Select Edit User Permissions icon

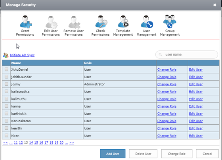coord(51,22)
